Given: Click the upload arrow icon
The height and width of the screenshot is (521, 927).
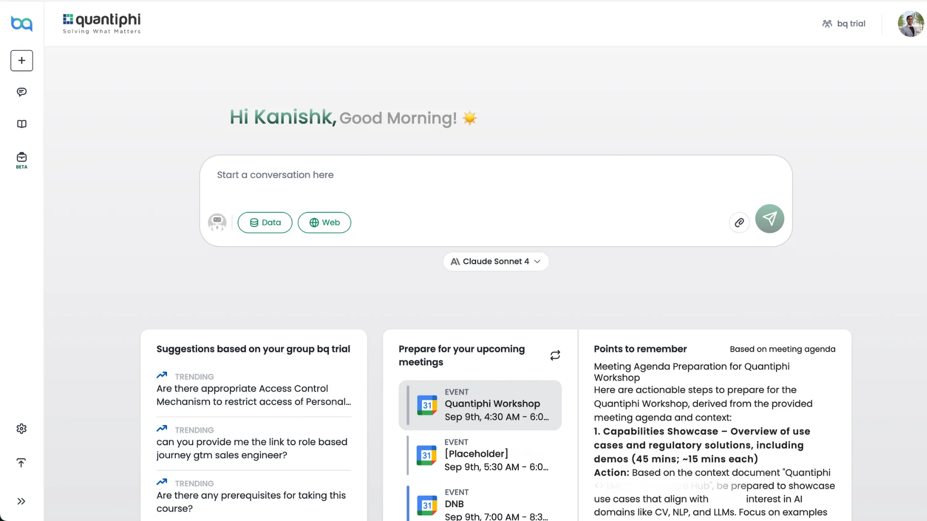Looking at the screenshot, I should click(x=21, y=463).
